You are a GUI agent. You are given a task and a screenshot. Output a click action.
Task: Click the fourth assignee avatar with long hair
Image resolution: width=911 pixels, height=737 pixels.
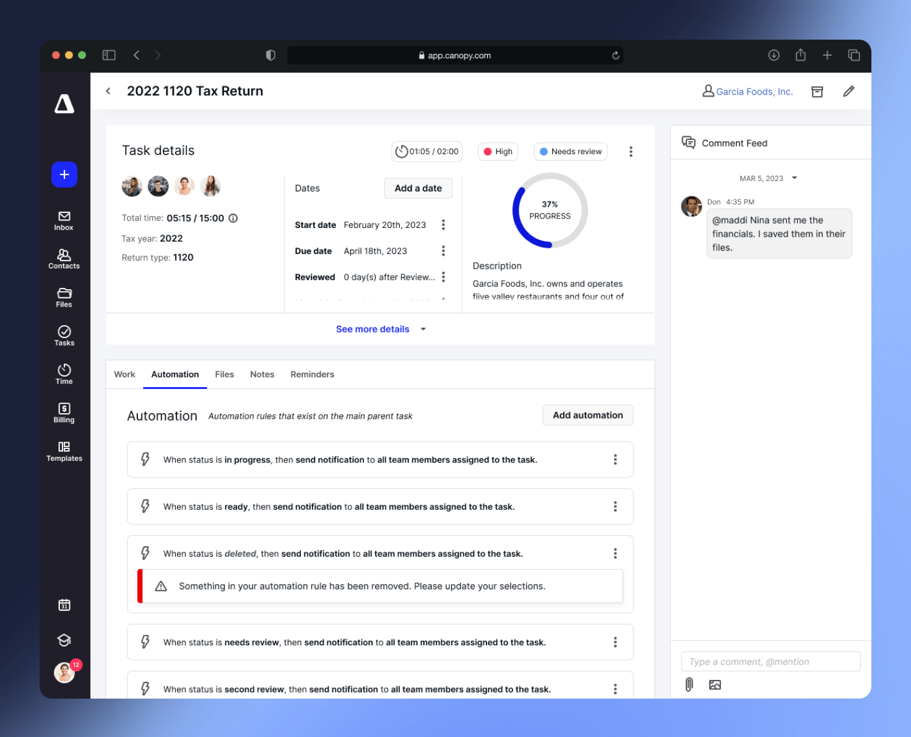tap(210, 186)
